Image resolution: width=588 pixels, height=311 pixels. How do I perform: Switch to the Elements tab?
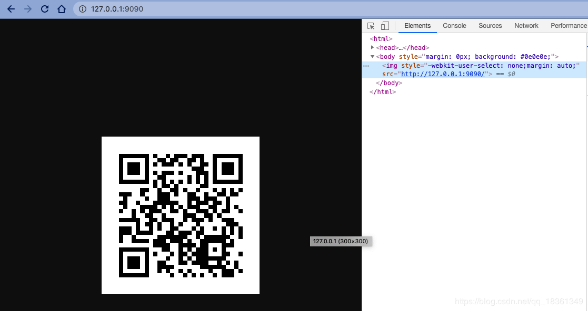[x=417, y=26]
